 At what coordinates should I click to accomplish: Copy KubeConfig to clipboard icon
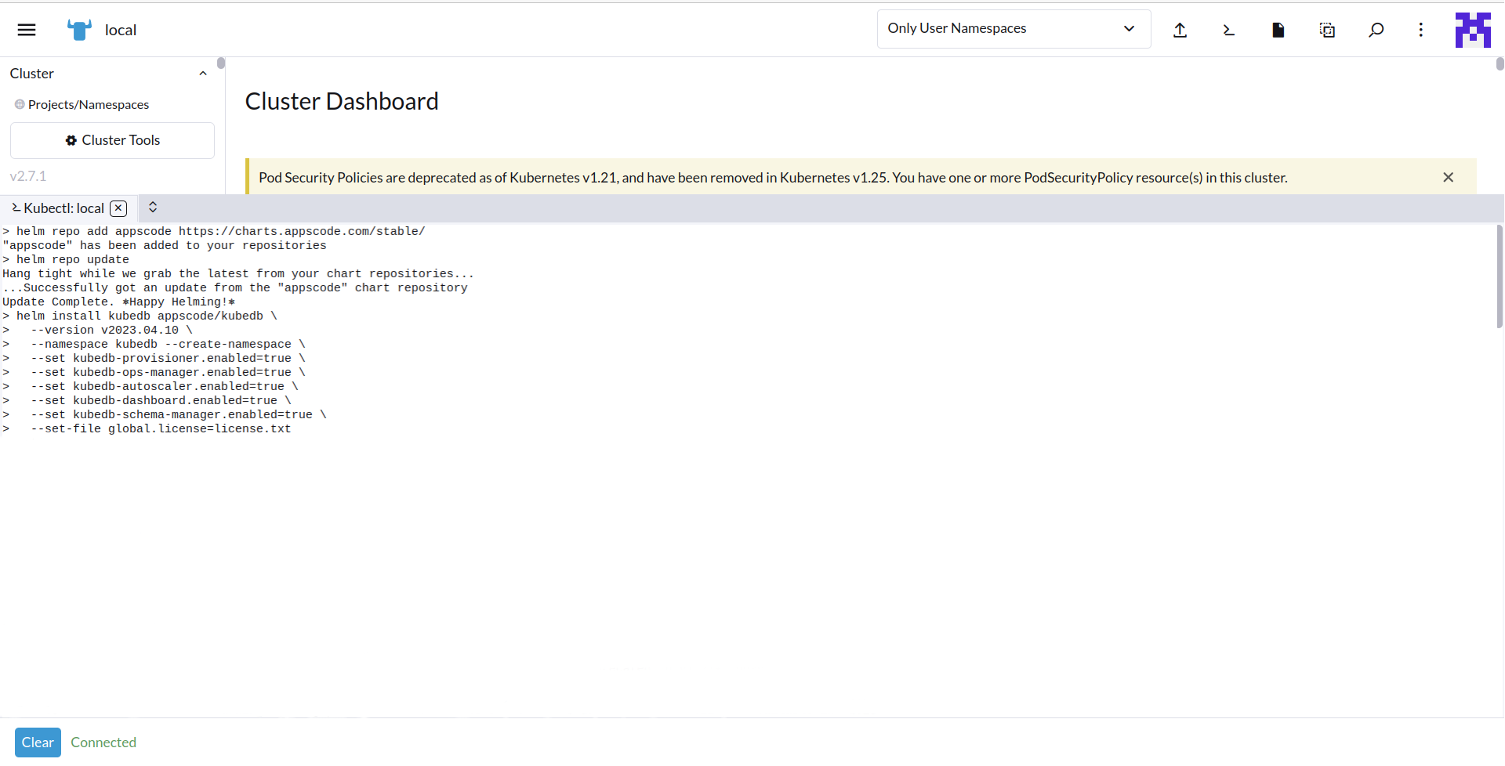[x=1327, y=30]
